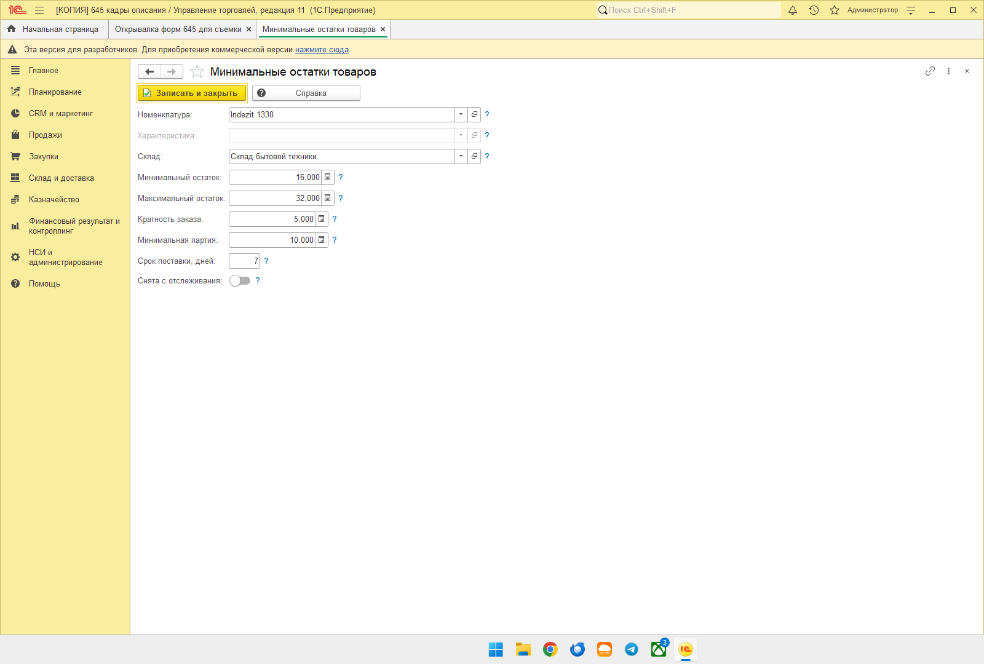Open the main hamburger menu icon

coord(39,10)
